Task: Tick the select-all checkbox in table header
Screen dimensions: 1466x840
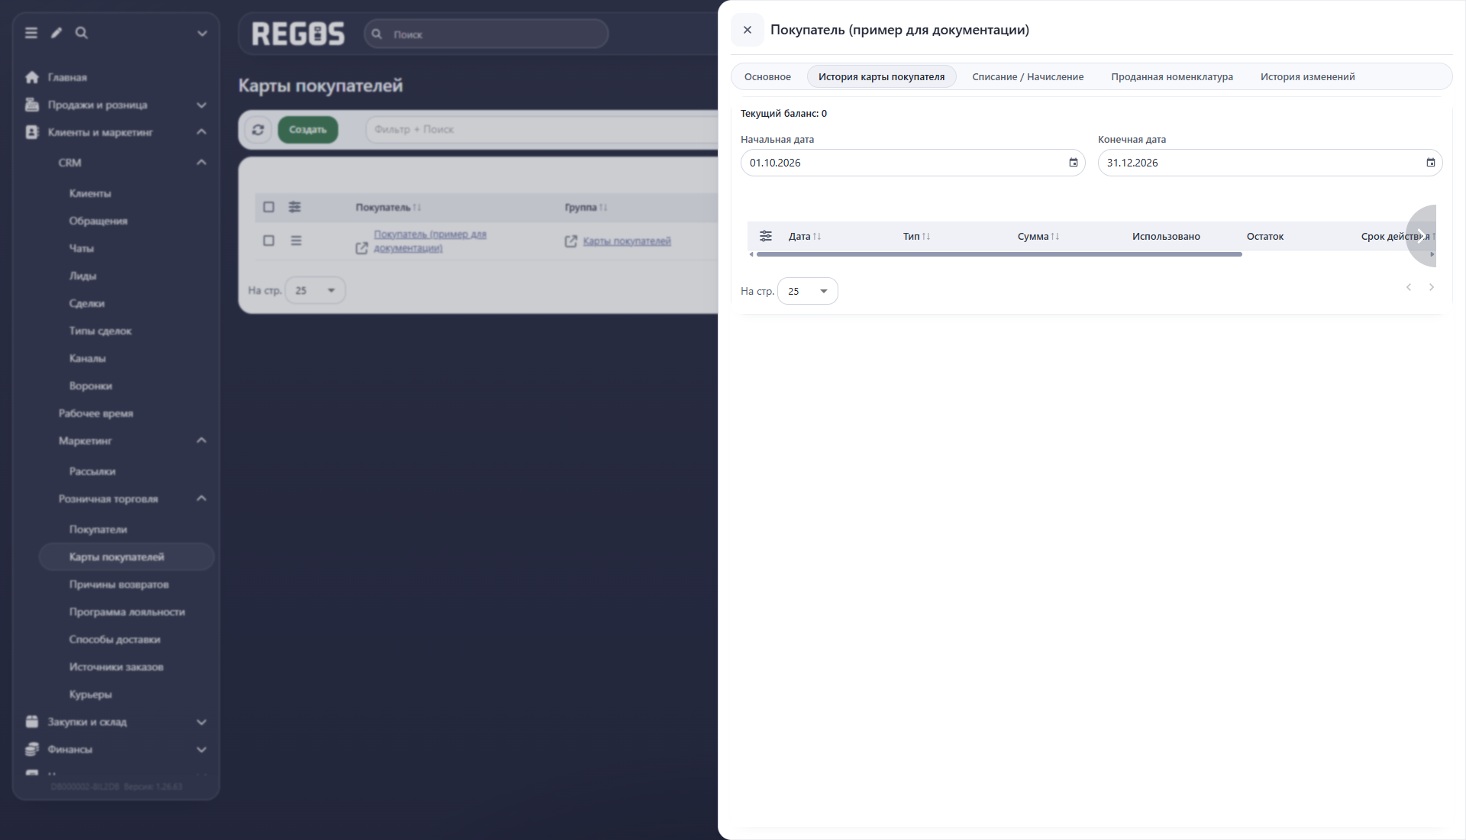Action: coord(269,207)
